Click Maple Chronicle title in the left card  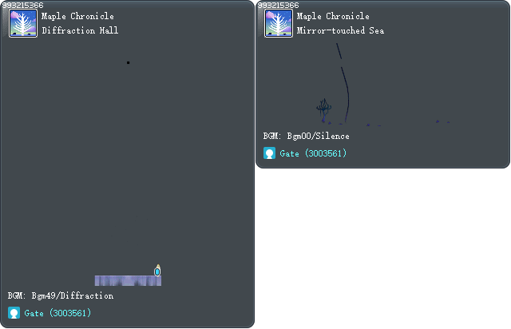click(x=77, y=16)
